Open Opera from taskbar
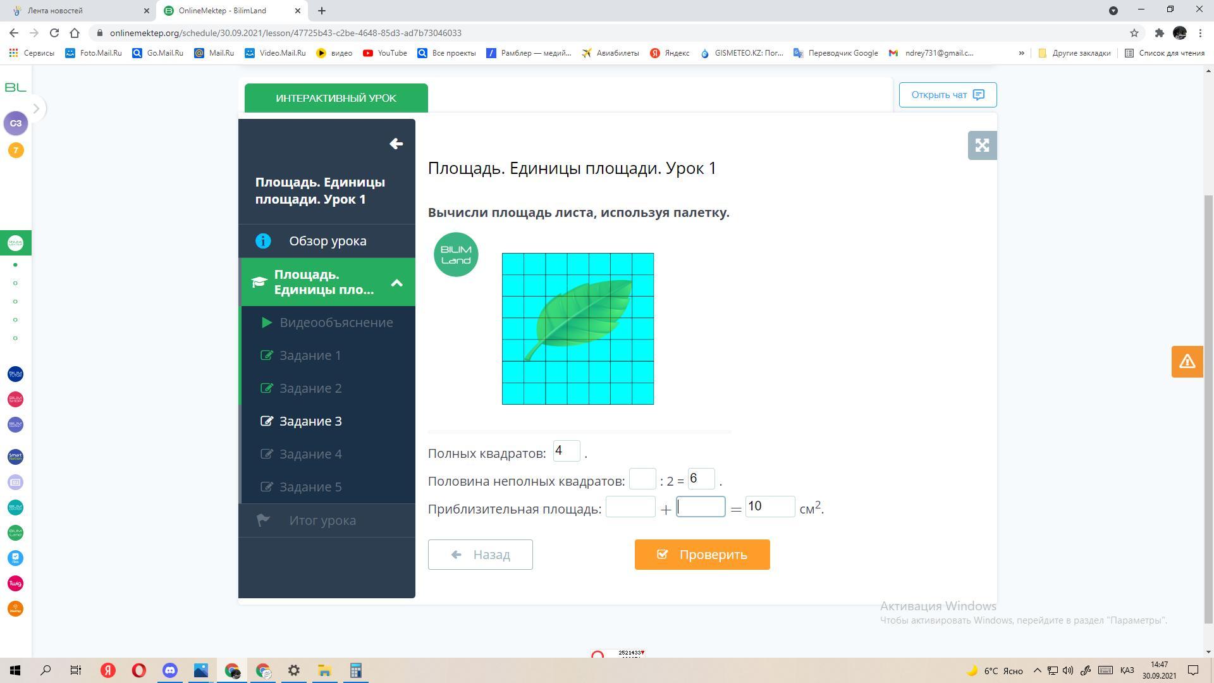Image resolution: width=1214 pixels, height=683 pixels. coord(138,670)
